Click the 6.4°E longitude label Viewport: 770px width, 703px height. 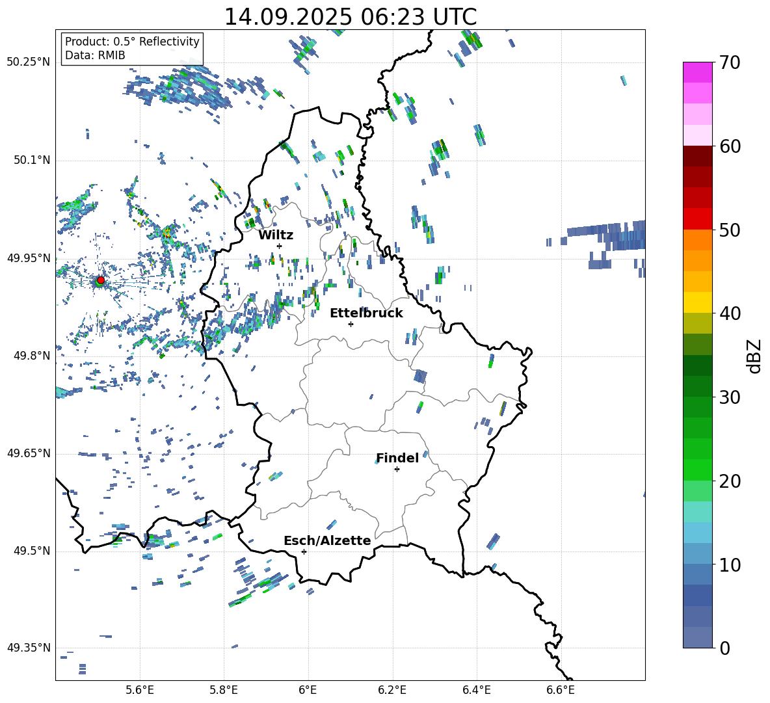click(476, 690)
